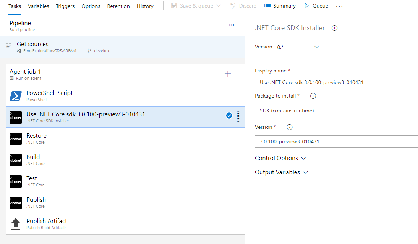This screenshot has height=244, width=418.
Task: Switch to the Triggers tab
Action: click(x=65, y=6)
